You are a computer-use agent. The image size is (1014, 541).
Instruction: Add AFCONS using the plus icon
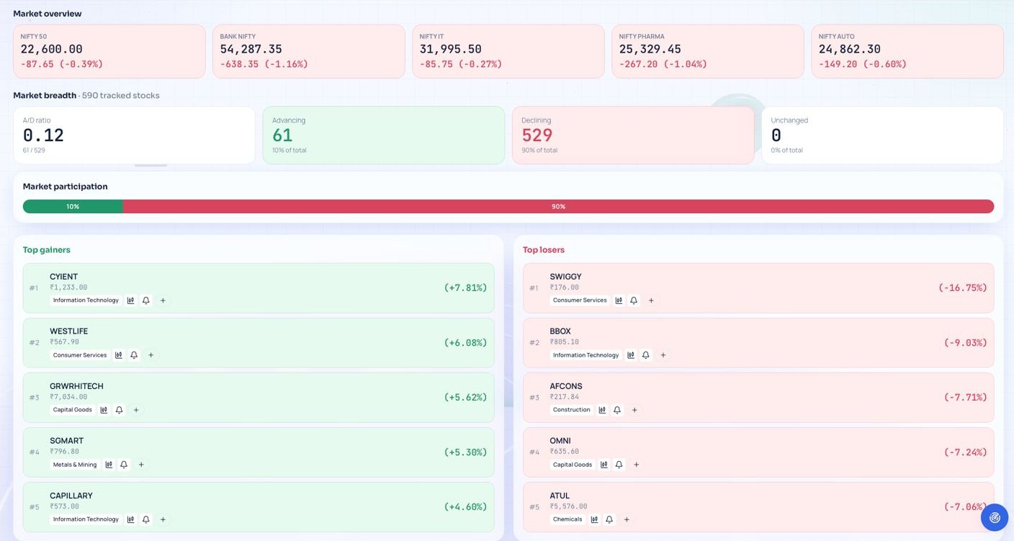pos(634,410)
